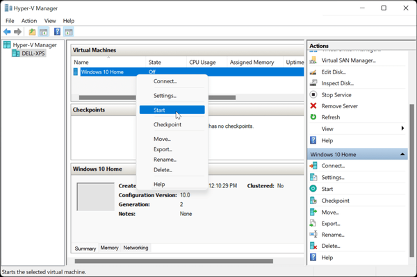Click the Inspect Disk icon in Actions

click(313, 83)
